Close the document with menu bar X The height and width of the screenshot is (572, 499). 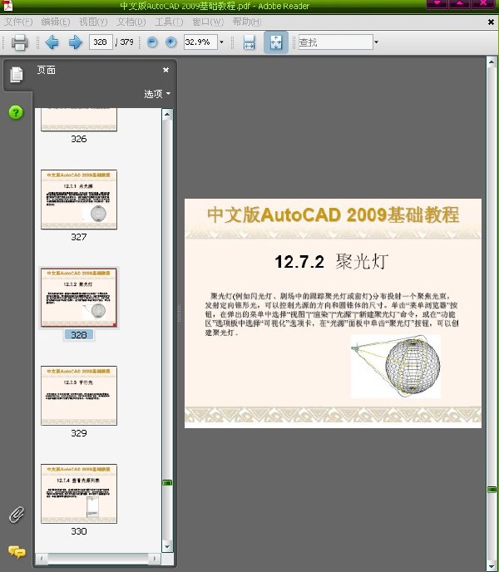click(x=491, y=22)
